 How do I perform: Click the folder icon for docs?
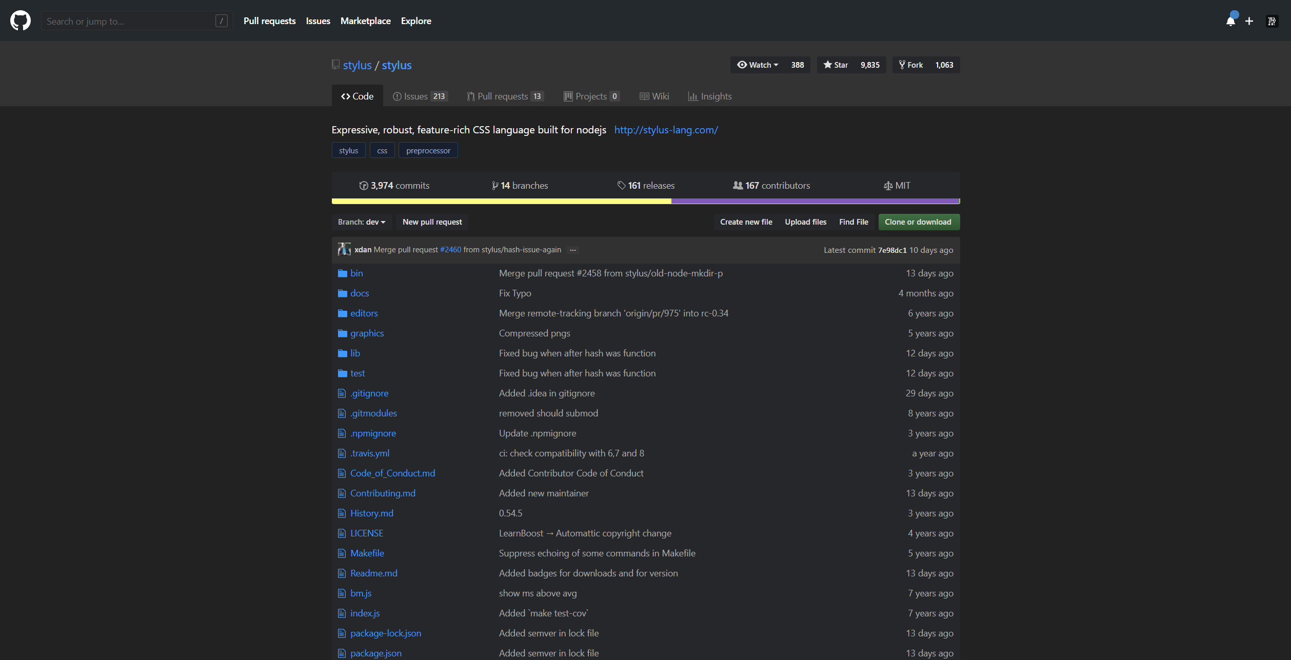point(343,293)
